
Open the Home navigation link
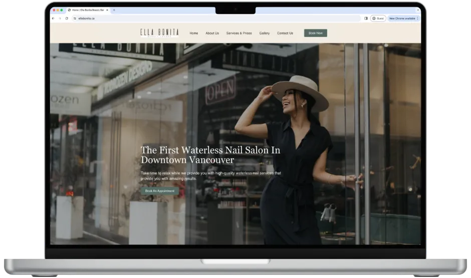click(194, 33)
